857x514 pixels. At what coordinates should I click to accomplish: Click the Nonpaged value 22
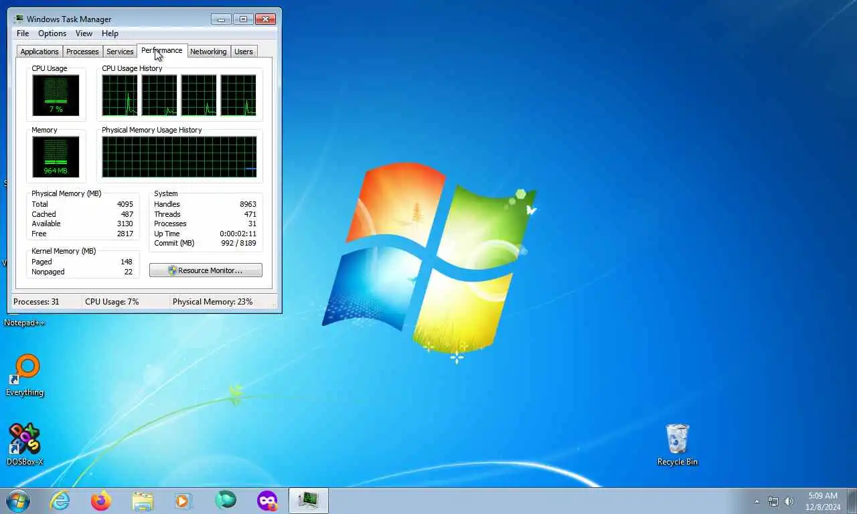[x=128, y=272]
